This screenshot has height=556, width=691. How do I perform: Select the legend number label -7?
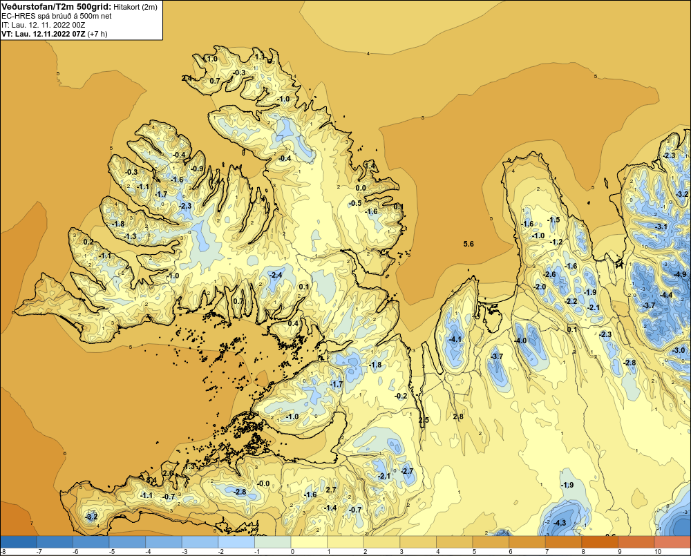pyautogui.click(x=38, y=552)
